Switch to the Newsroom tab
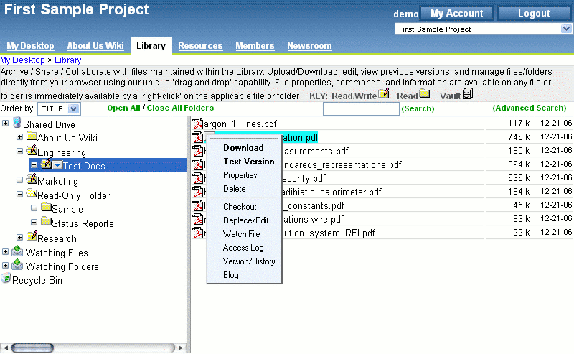 [x=309, y=46]
